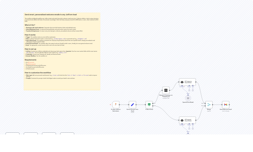The image size is (253, 152).
Task: Add Tool to AI Personal Email Writer
Action: tap(193, 128)
